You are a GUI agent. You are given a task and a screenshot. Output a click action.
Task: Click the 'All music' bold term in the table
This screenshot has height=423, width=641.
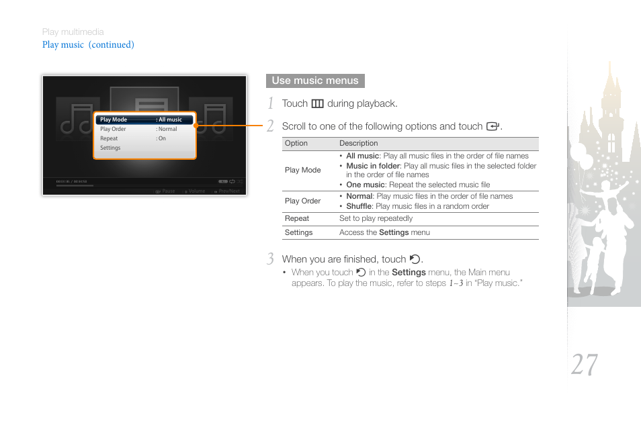363,156
